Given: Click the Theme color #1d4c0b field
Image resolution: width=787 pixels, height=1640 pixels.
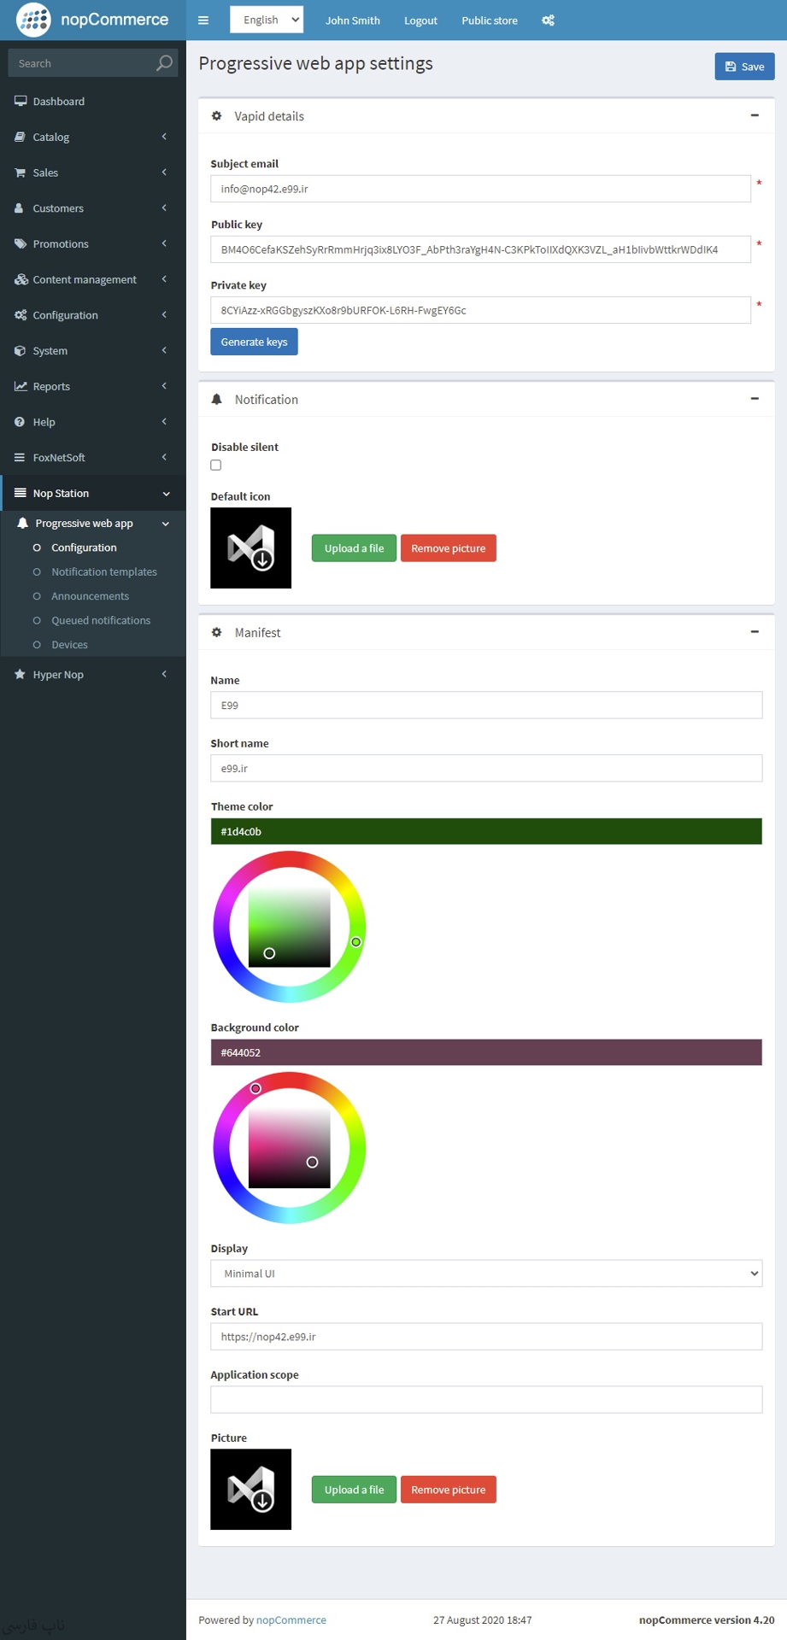Looking at the screenshot, I should [x=485, y=831].
